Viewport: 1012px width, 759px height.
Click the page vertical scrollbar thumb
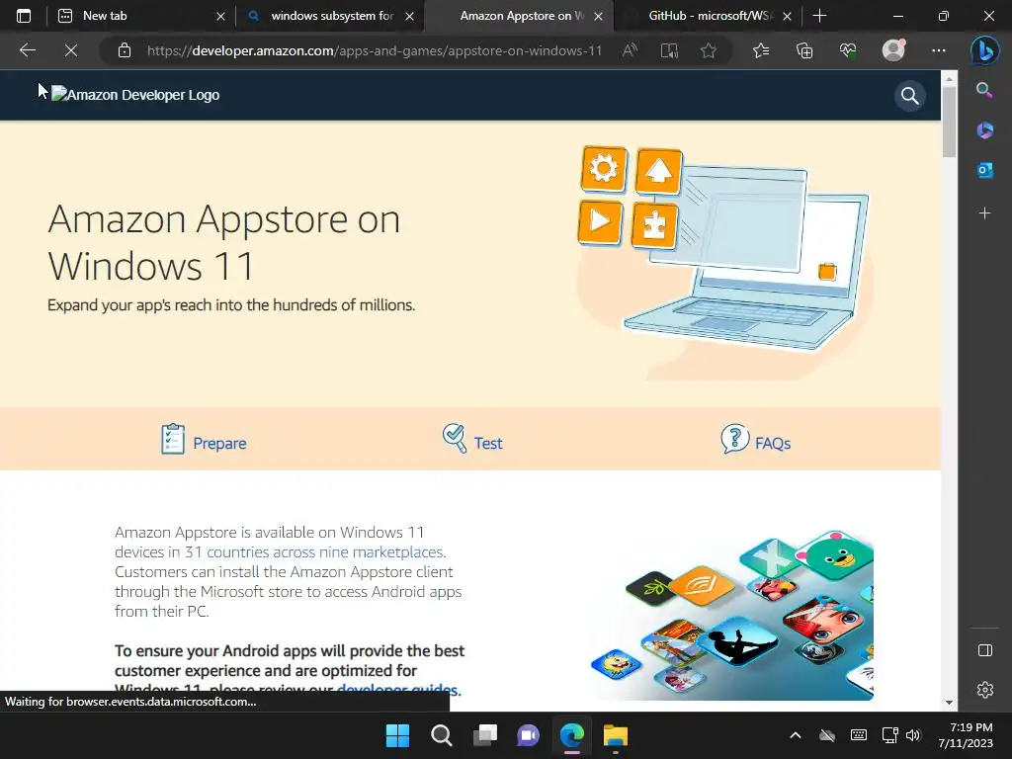point(949,121)
